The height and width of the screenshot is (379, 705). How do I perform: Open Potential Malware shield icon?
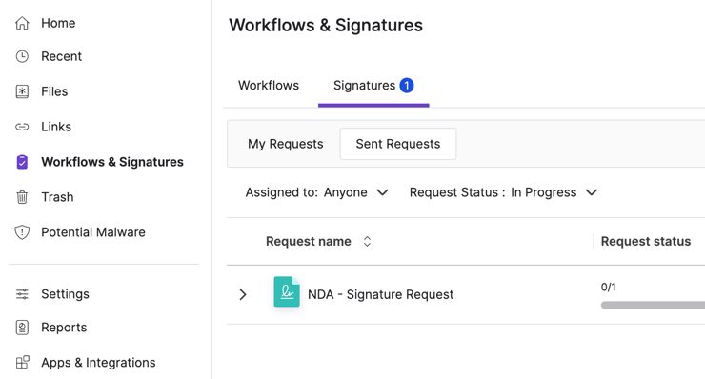pos(22,232)
